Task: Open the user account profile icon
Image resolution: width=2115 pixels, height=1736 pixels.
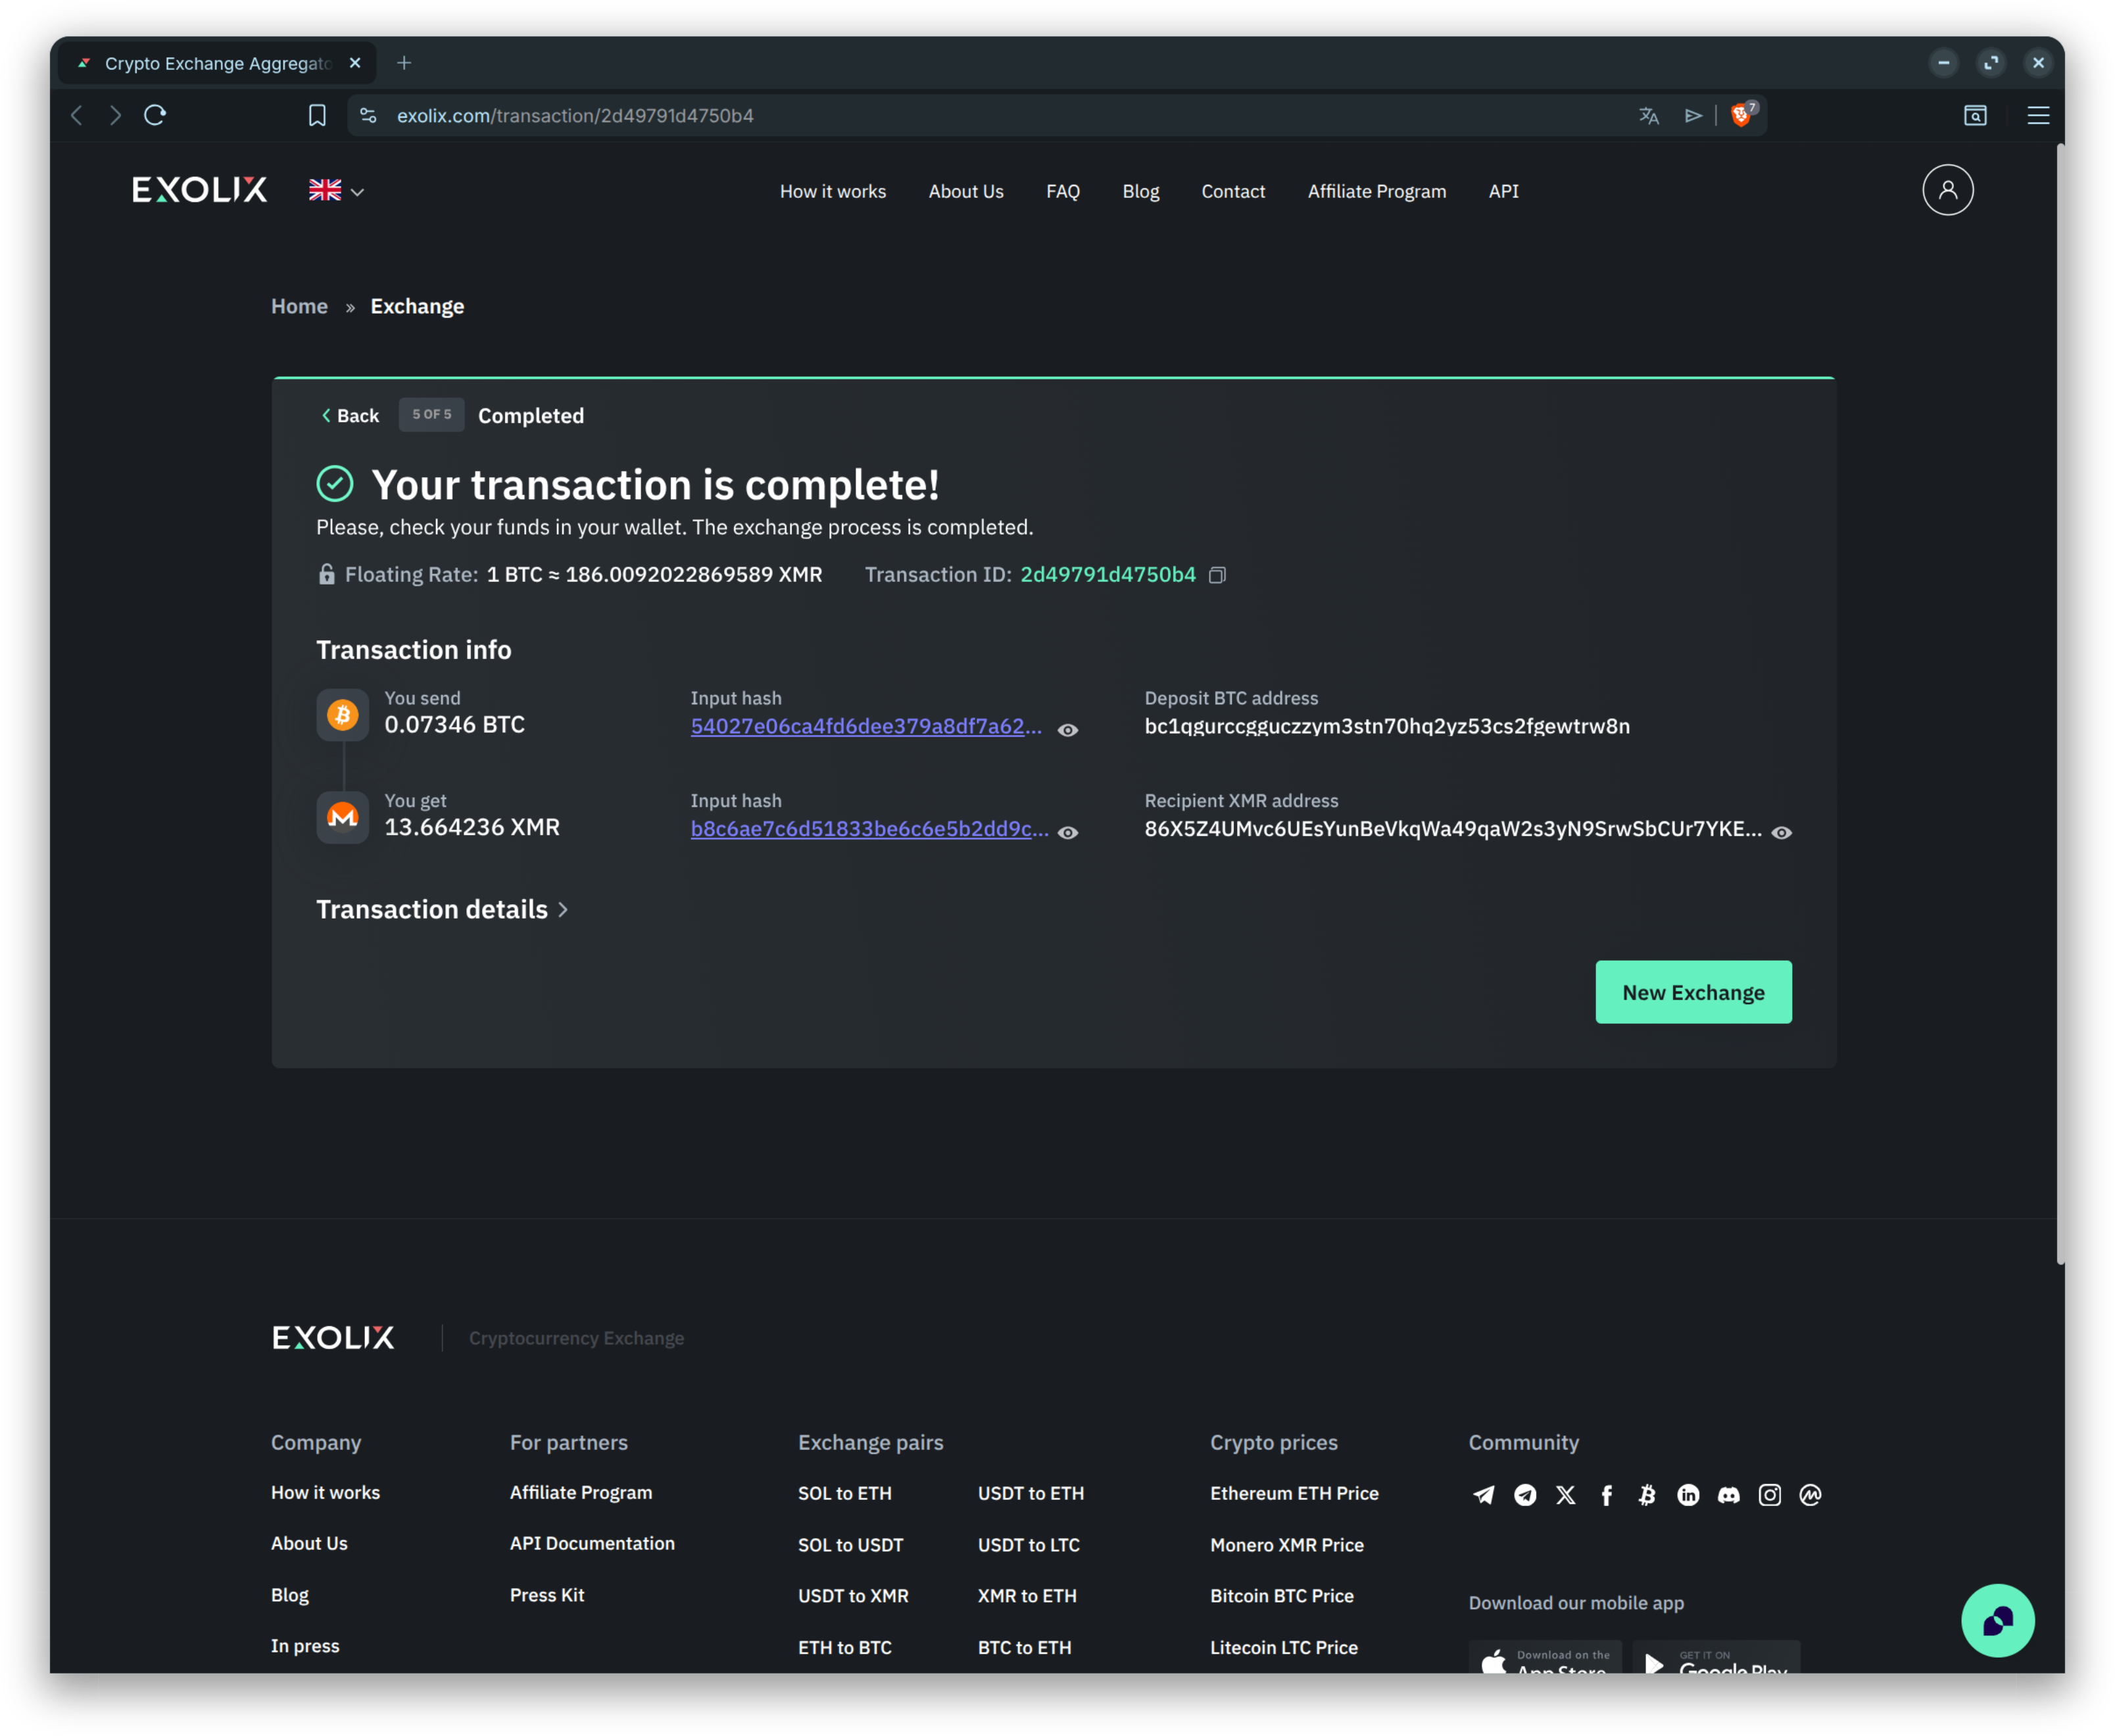Action: 1947,190
